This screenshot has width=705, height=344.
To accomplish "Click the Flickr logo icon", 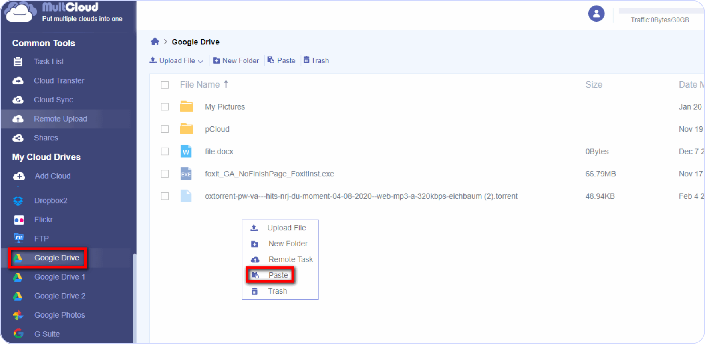I will coord(19,220).
